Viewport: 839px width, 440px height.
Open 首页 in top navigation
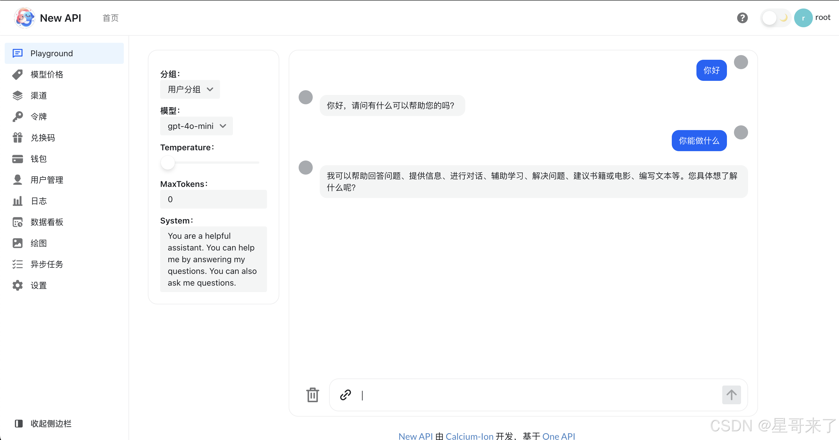click(x=110, y=18)
